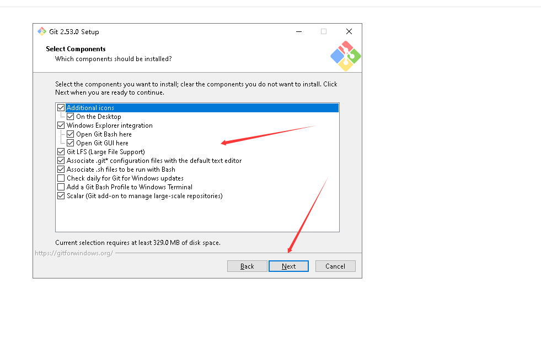This screenshot has width=541, height=355.
Task: Cancel the Git setup
Action: pos(335,266)
